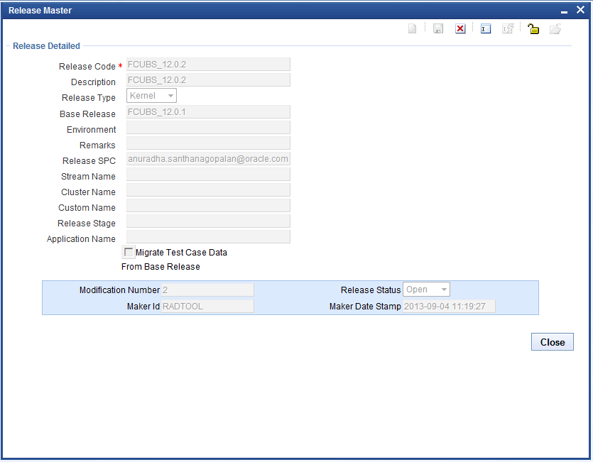The height and width of the screenshot is (462, 593).
Task: Click the Remarks input field
Action: (x=208, y=143)
